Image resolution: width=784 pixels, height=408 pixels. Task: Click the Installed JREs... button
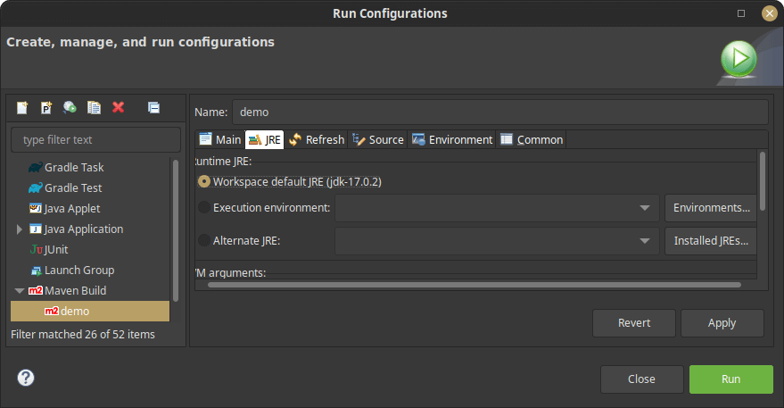711,241
